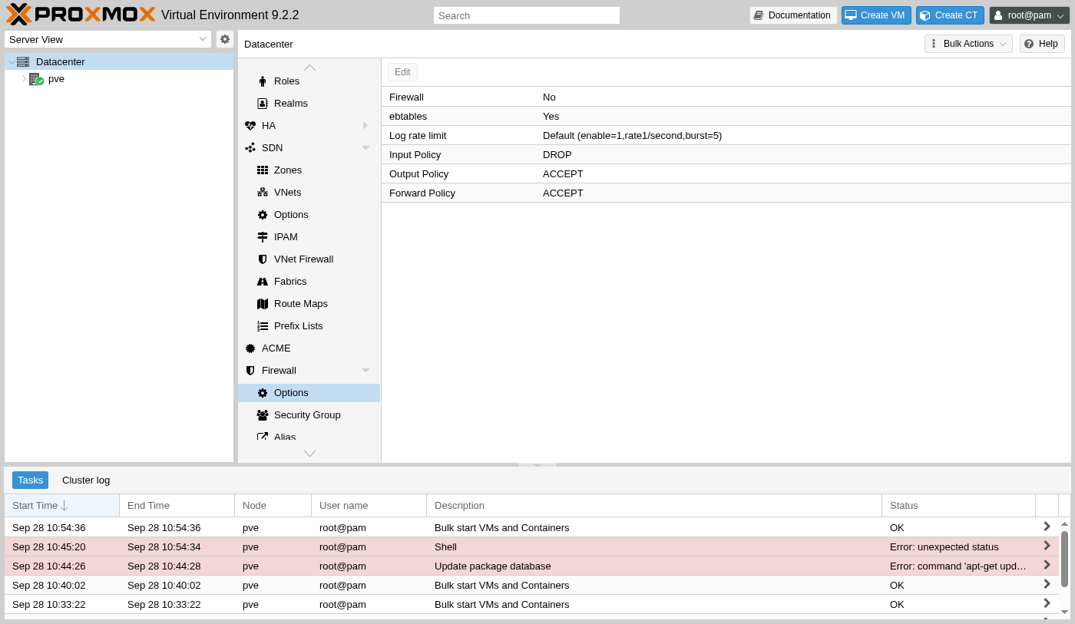Open Alias menu item
Screen dimensions: 1075x624
(x=309, y=435)
